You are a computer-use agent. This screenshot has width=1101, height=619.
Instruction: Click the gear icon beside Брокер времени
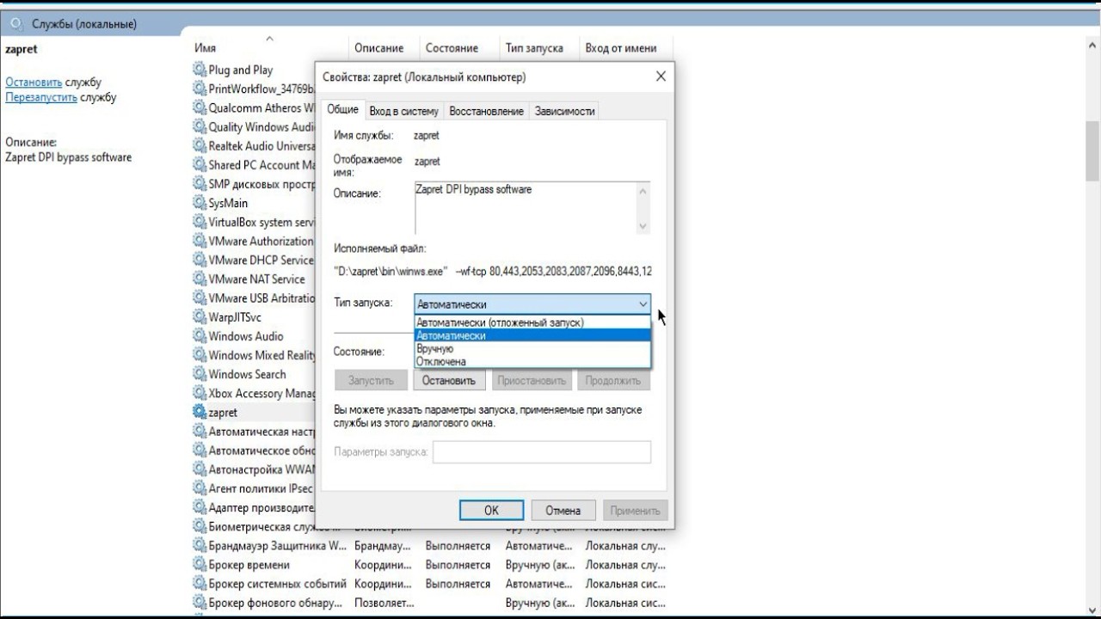pyautogui.click(x=200, y=564)
